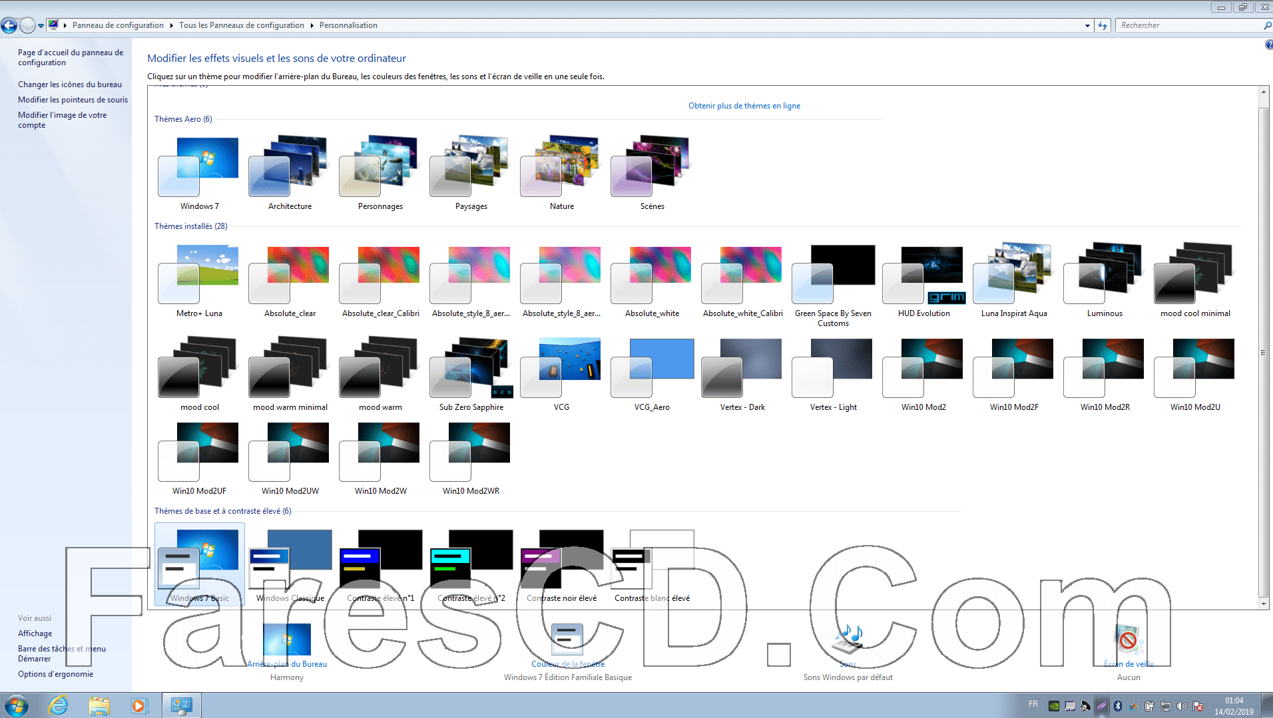1273x718 pixels.
Task: Select the Absolute_white theme
Action: (652, 279)
